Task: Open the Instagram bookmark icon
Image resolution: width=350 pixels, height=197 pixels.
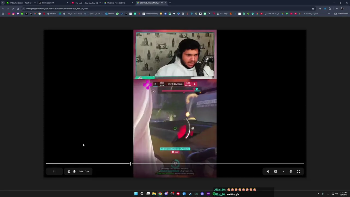Action: point(13,14)
